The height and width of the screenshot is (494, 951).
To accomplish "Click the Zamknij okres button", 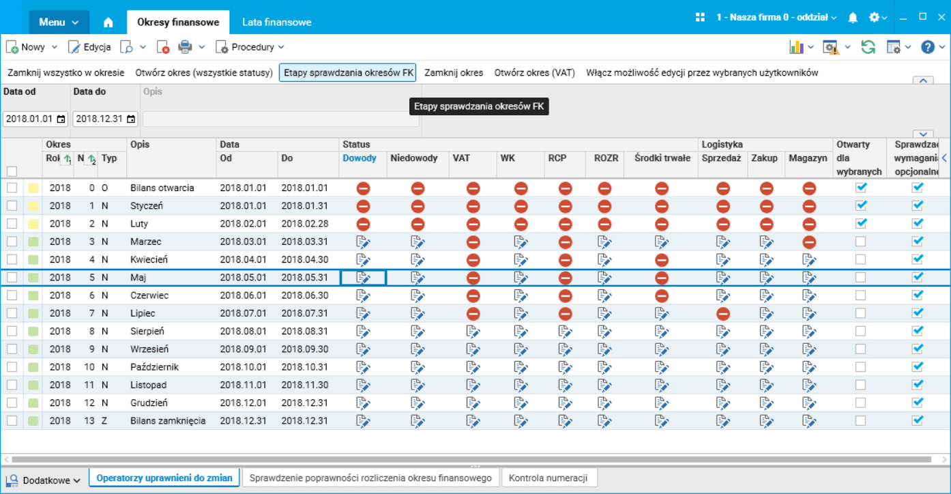I will tap(454, 72).
